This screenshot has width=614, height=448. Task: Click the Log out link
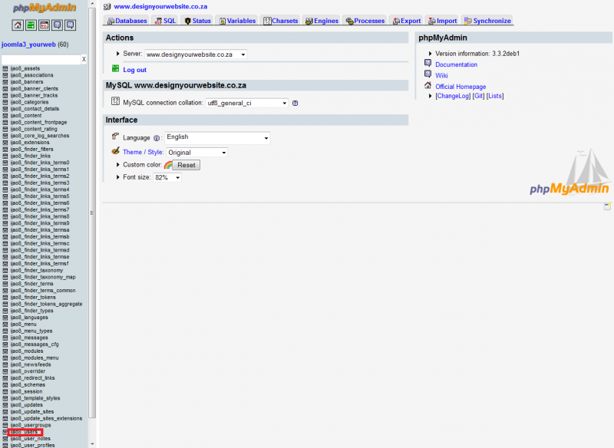point(135,70)
